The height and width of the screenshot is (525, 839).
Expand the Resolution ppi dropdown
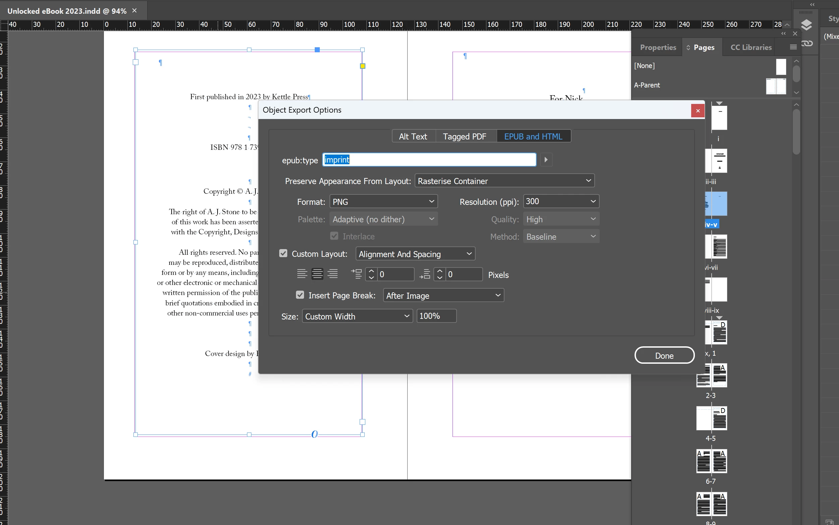pos(560,201)
